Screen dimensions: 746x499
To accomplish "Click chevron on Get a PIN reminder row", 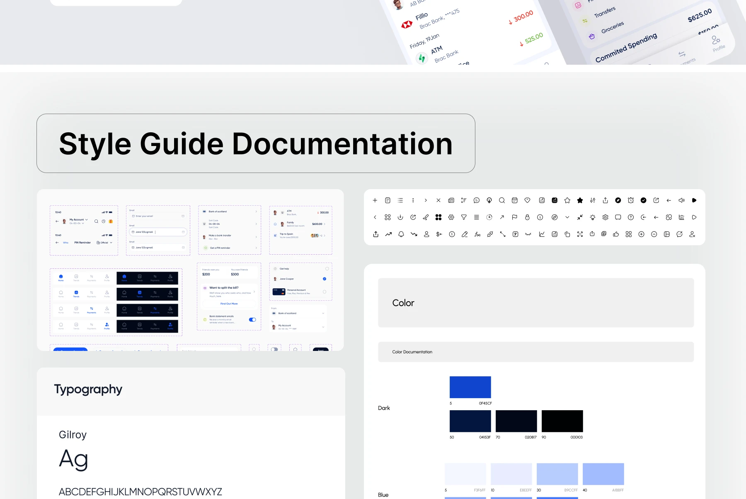I will (256, 248).
